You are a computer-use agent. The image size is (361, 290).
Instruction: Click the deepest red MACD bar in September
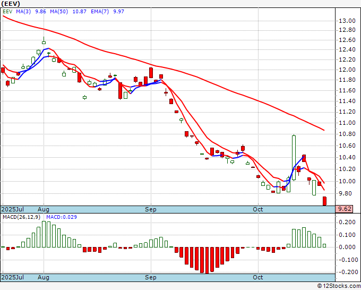click(x=203, y=260)
